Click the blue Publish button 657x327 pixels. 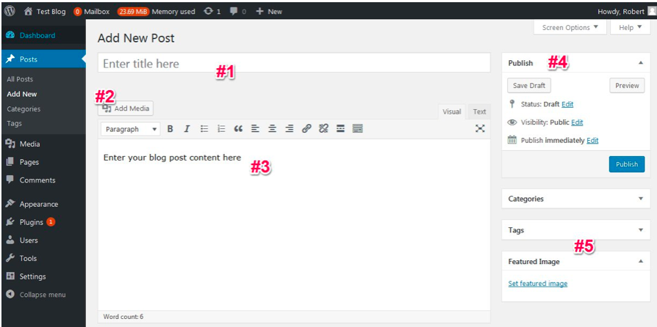pyautogui.click(x=627, y=164)
